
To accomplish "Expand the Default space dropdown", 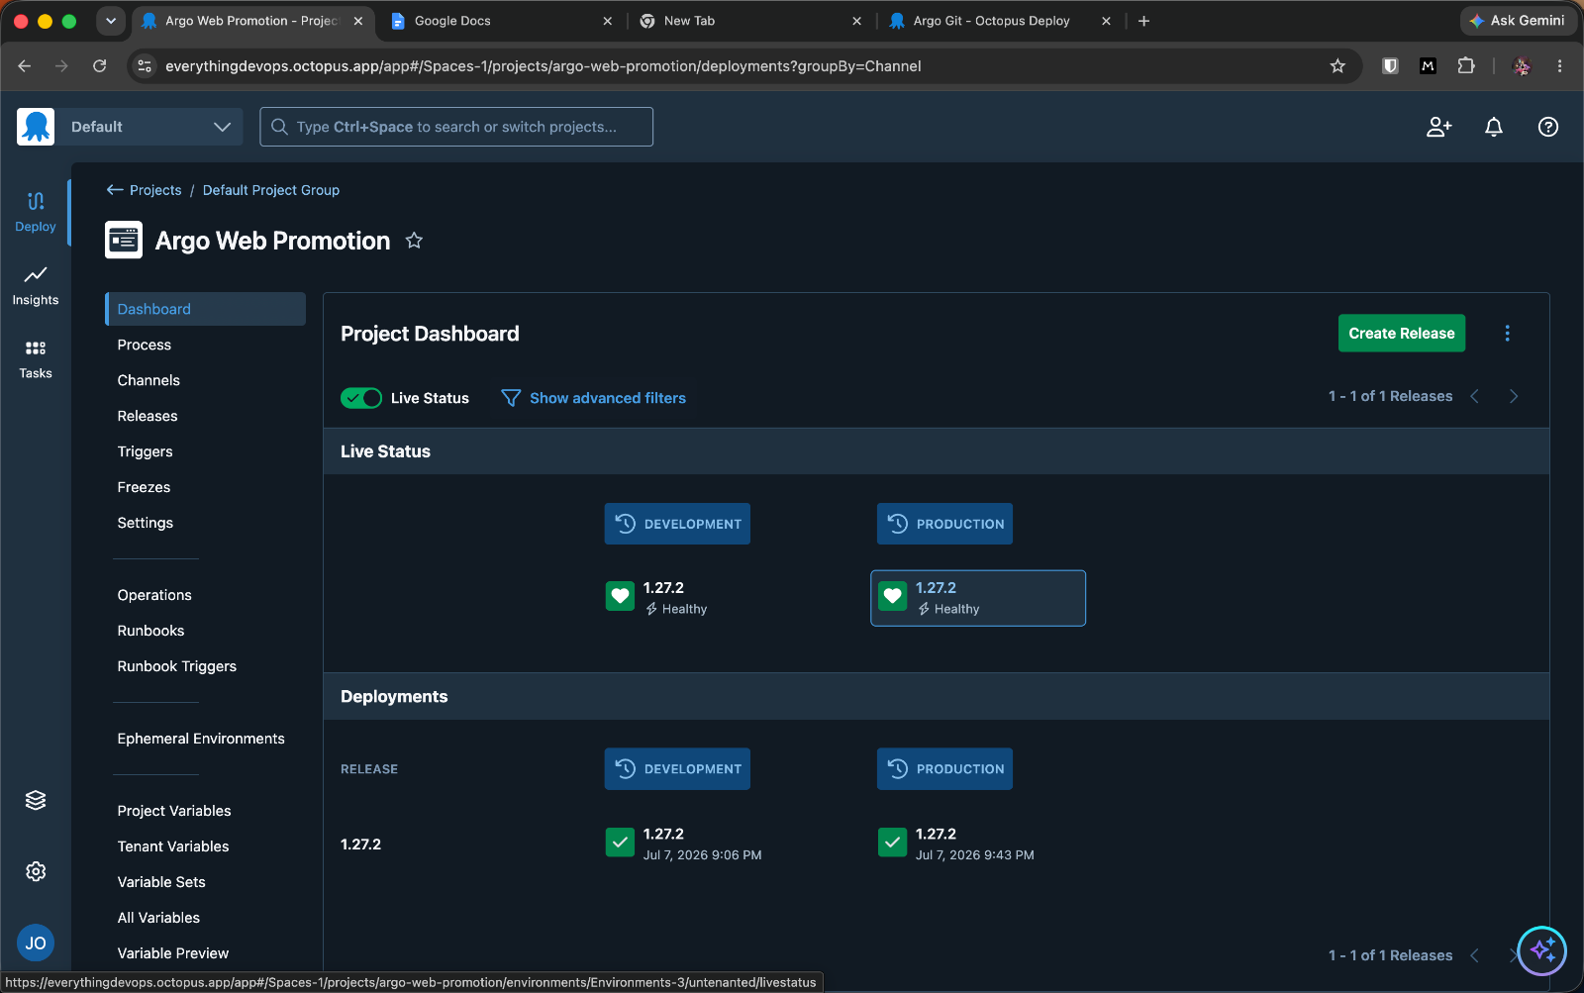I will (x=148, y=127).
